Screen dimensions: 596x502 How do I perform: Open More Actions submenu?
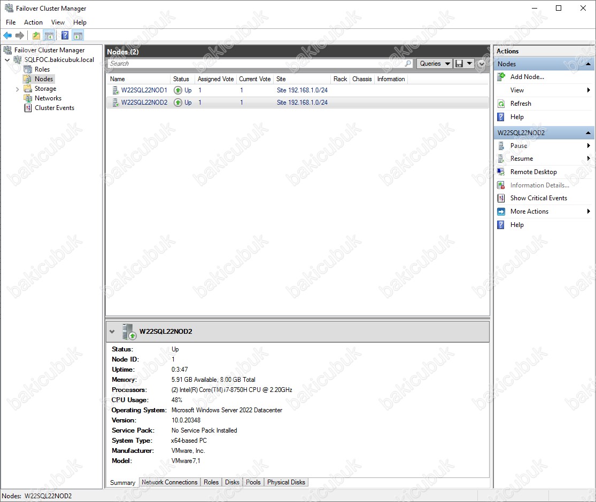coord(530,211)
